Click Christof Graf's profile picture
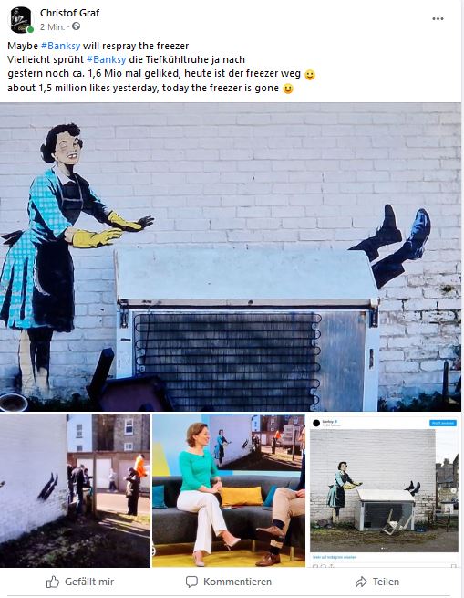 pyautogui.click(x=21, y=20)
